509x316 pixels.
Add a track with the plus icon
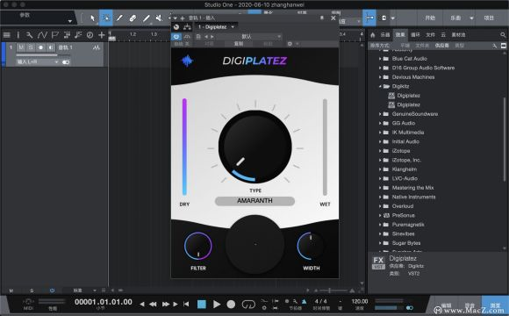pos(102,35)
